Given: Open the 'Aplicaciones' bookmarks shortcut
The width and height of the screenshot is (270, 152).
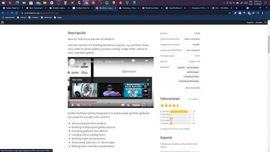Looking at the screenshot, I should pos(8,17).
